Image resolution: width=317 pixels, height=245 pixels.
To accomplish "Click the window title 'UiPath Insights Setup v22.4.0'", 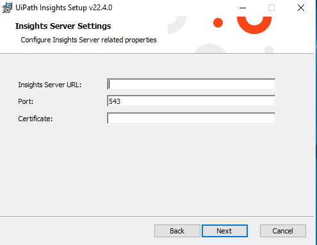I will click(x=64, y=8).
